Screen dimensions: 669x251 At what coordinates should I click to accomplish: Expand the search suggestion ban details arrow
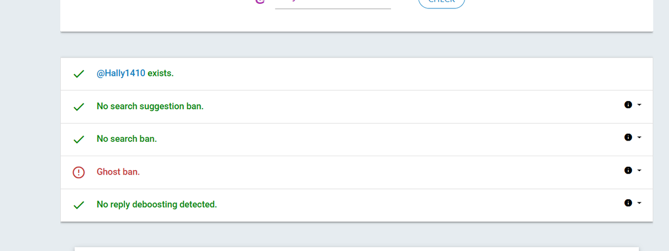point(639,104)
